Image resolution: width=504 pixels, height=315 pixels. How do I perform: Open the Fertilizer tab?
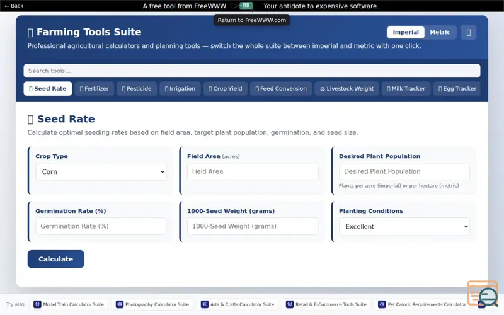click(94, 89)
